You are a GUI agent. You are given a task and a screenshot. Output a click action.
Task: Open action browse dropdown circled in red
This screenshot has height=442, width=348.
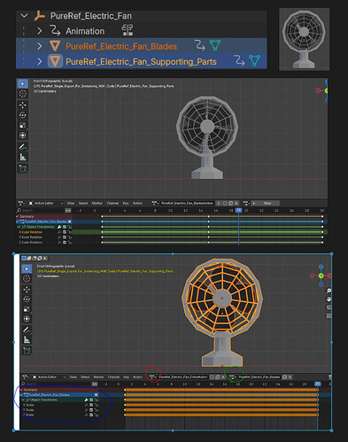[152, 376]
